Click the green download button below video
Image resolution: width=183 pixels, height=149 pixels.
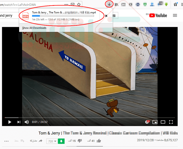tap(61, 141)
